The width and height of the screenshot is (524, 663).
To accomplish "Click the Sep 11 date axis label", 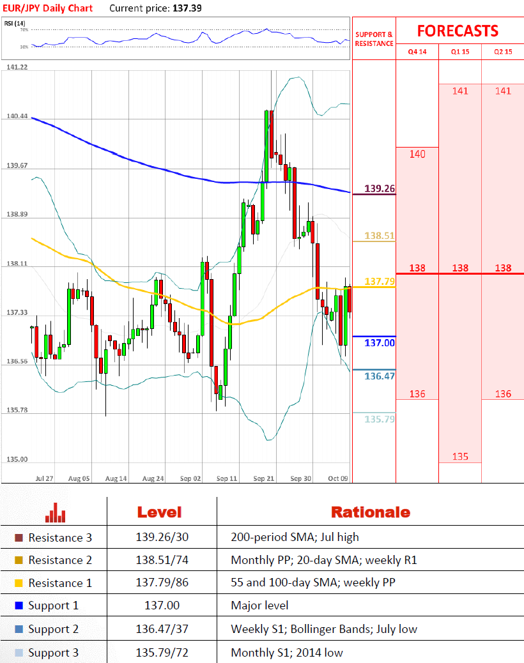I will (x=227, y=478).
